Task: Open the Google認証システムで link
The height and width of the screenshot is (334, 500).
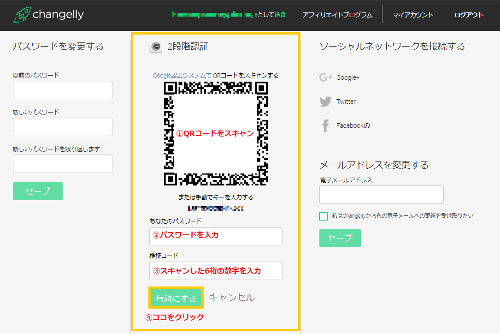Action: point(182,75)
